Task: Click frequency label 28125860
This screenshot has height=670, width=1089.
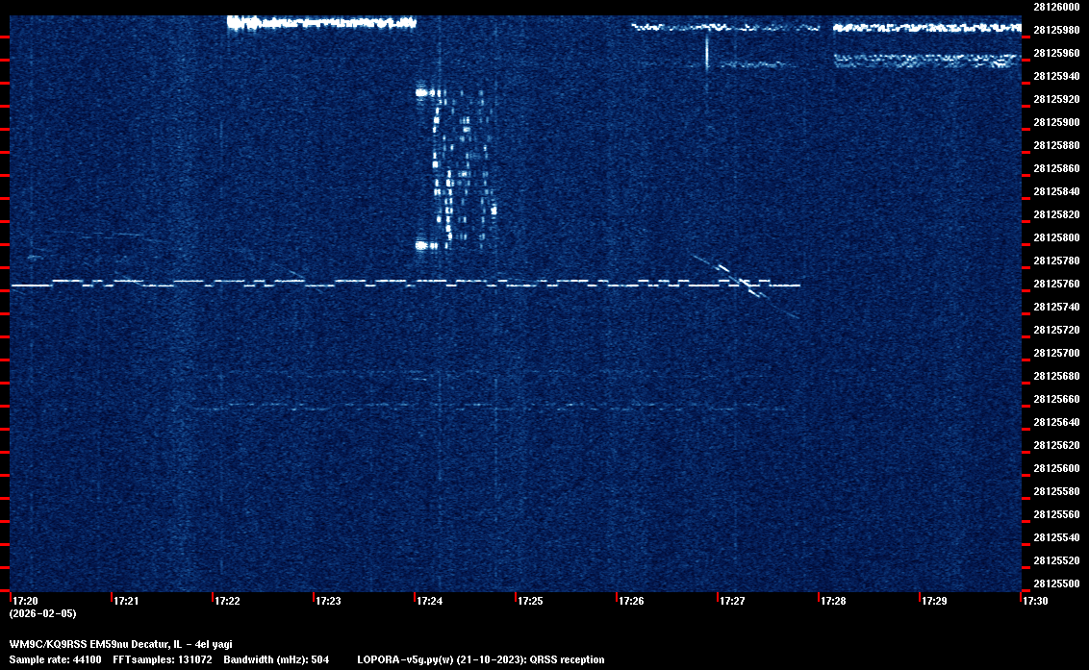Action: (1056, 168)
